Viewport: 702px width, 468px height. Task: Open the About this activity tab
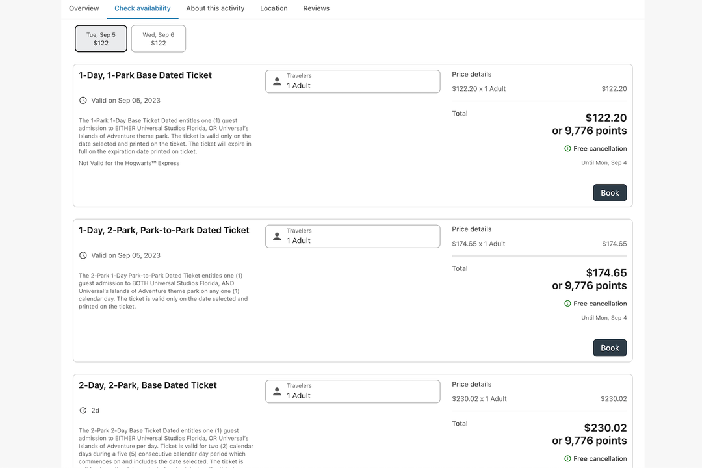(x=215, y=8)
